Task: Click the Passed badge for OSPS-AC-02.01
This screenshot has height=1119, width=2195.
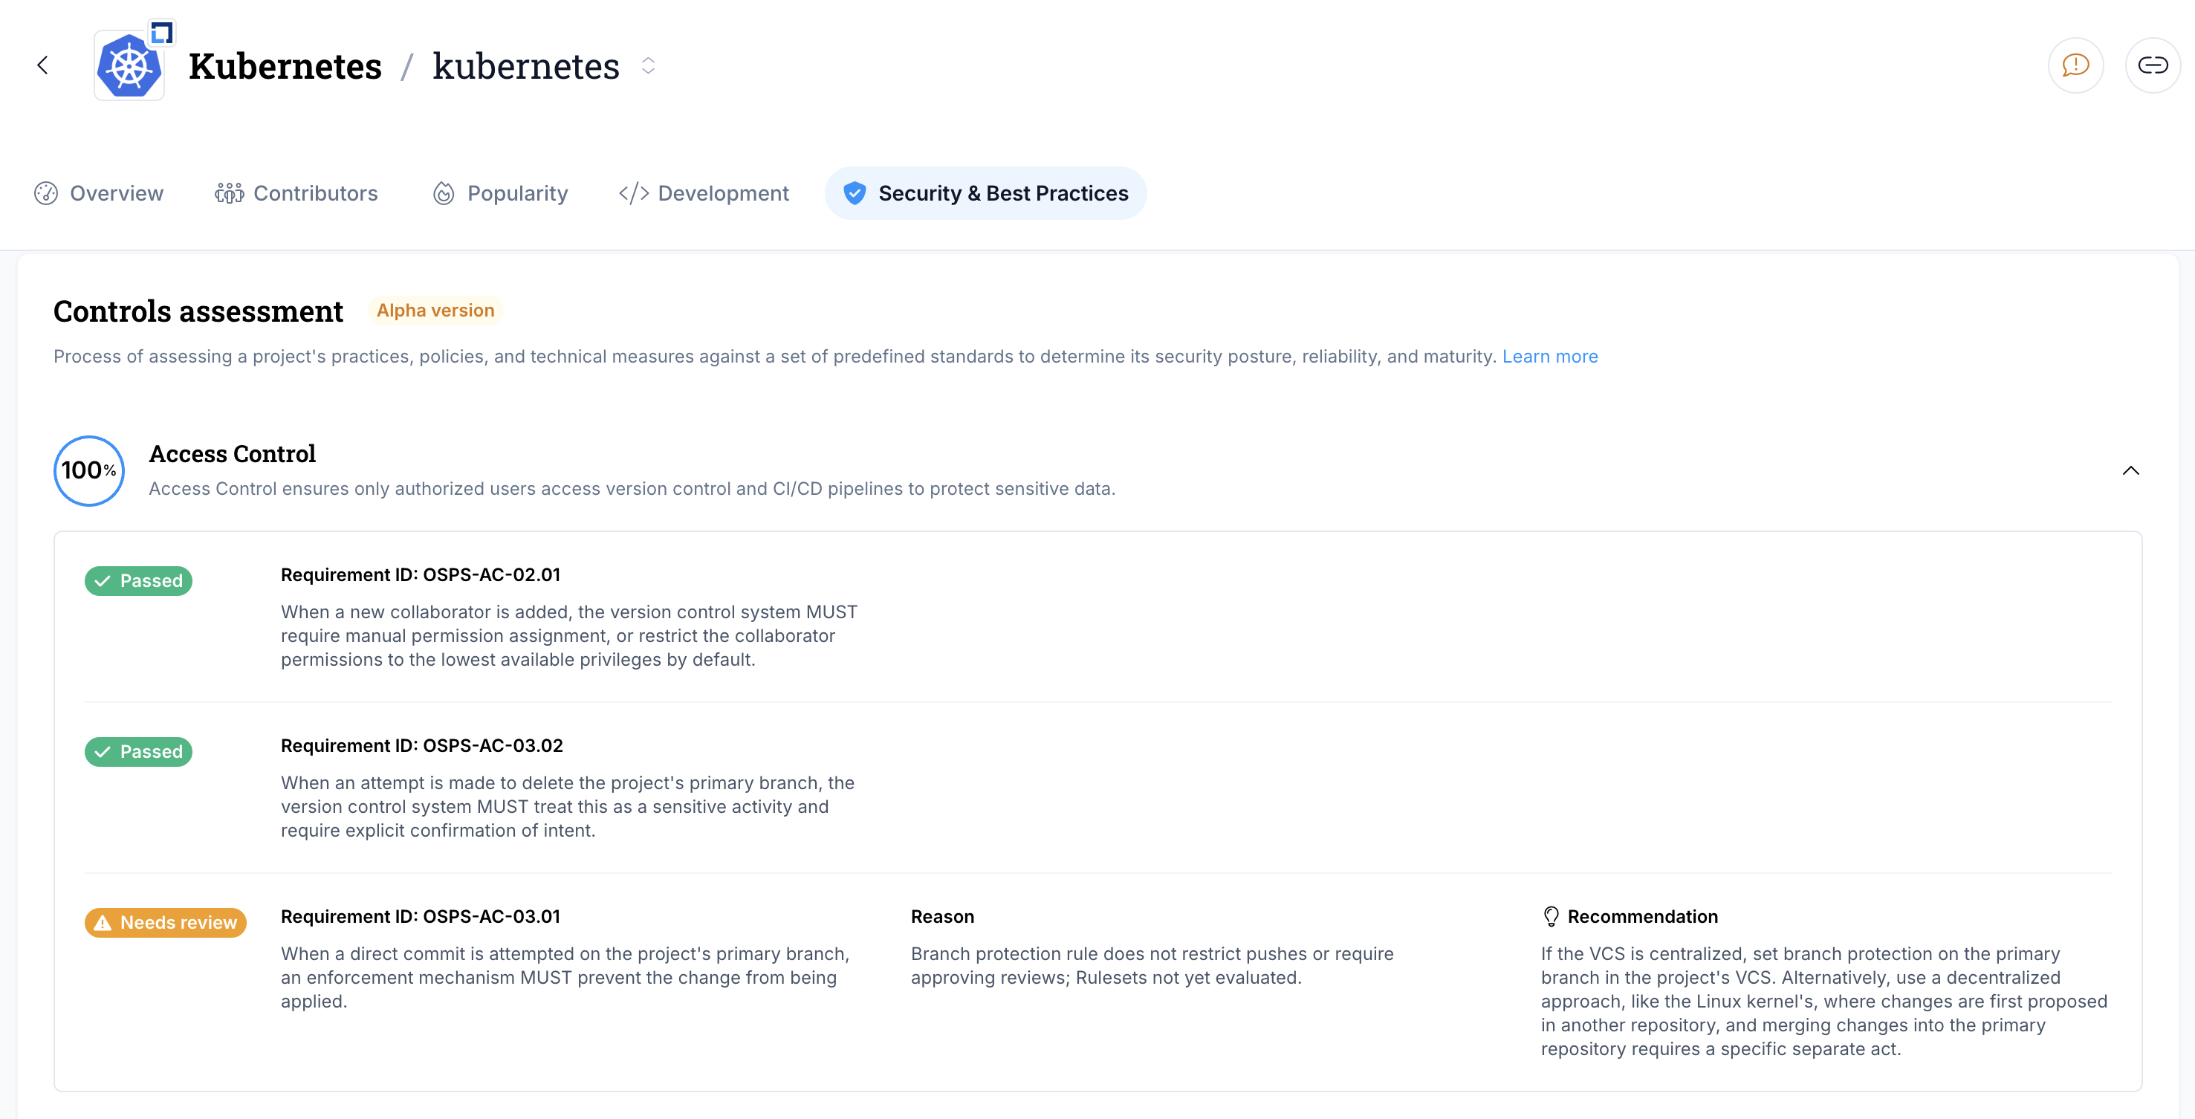Action: coord(138,580)
